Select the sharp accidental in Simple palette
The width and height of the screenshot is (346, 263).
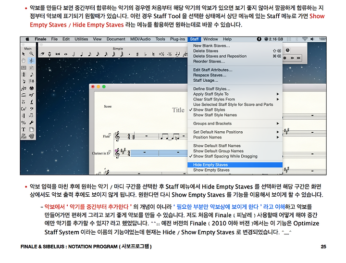pyautogui.click(x=137, y=54)
